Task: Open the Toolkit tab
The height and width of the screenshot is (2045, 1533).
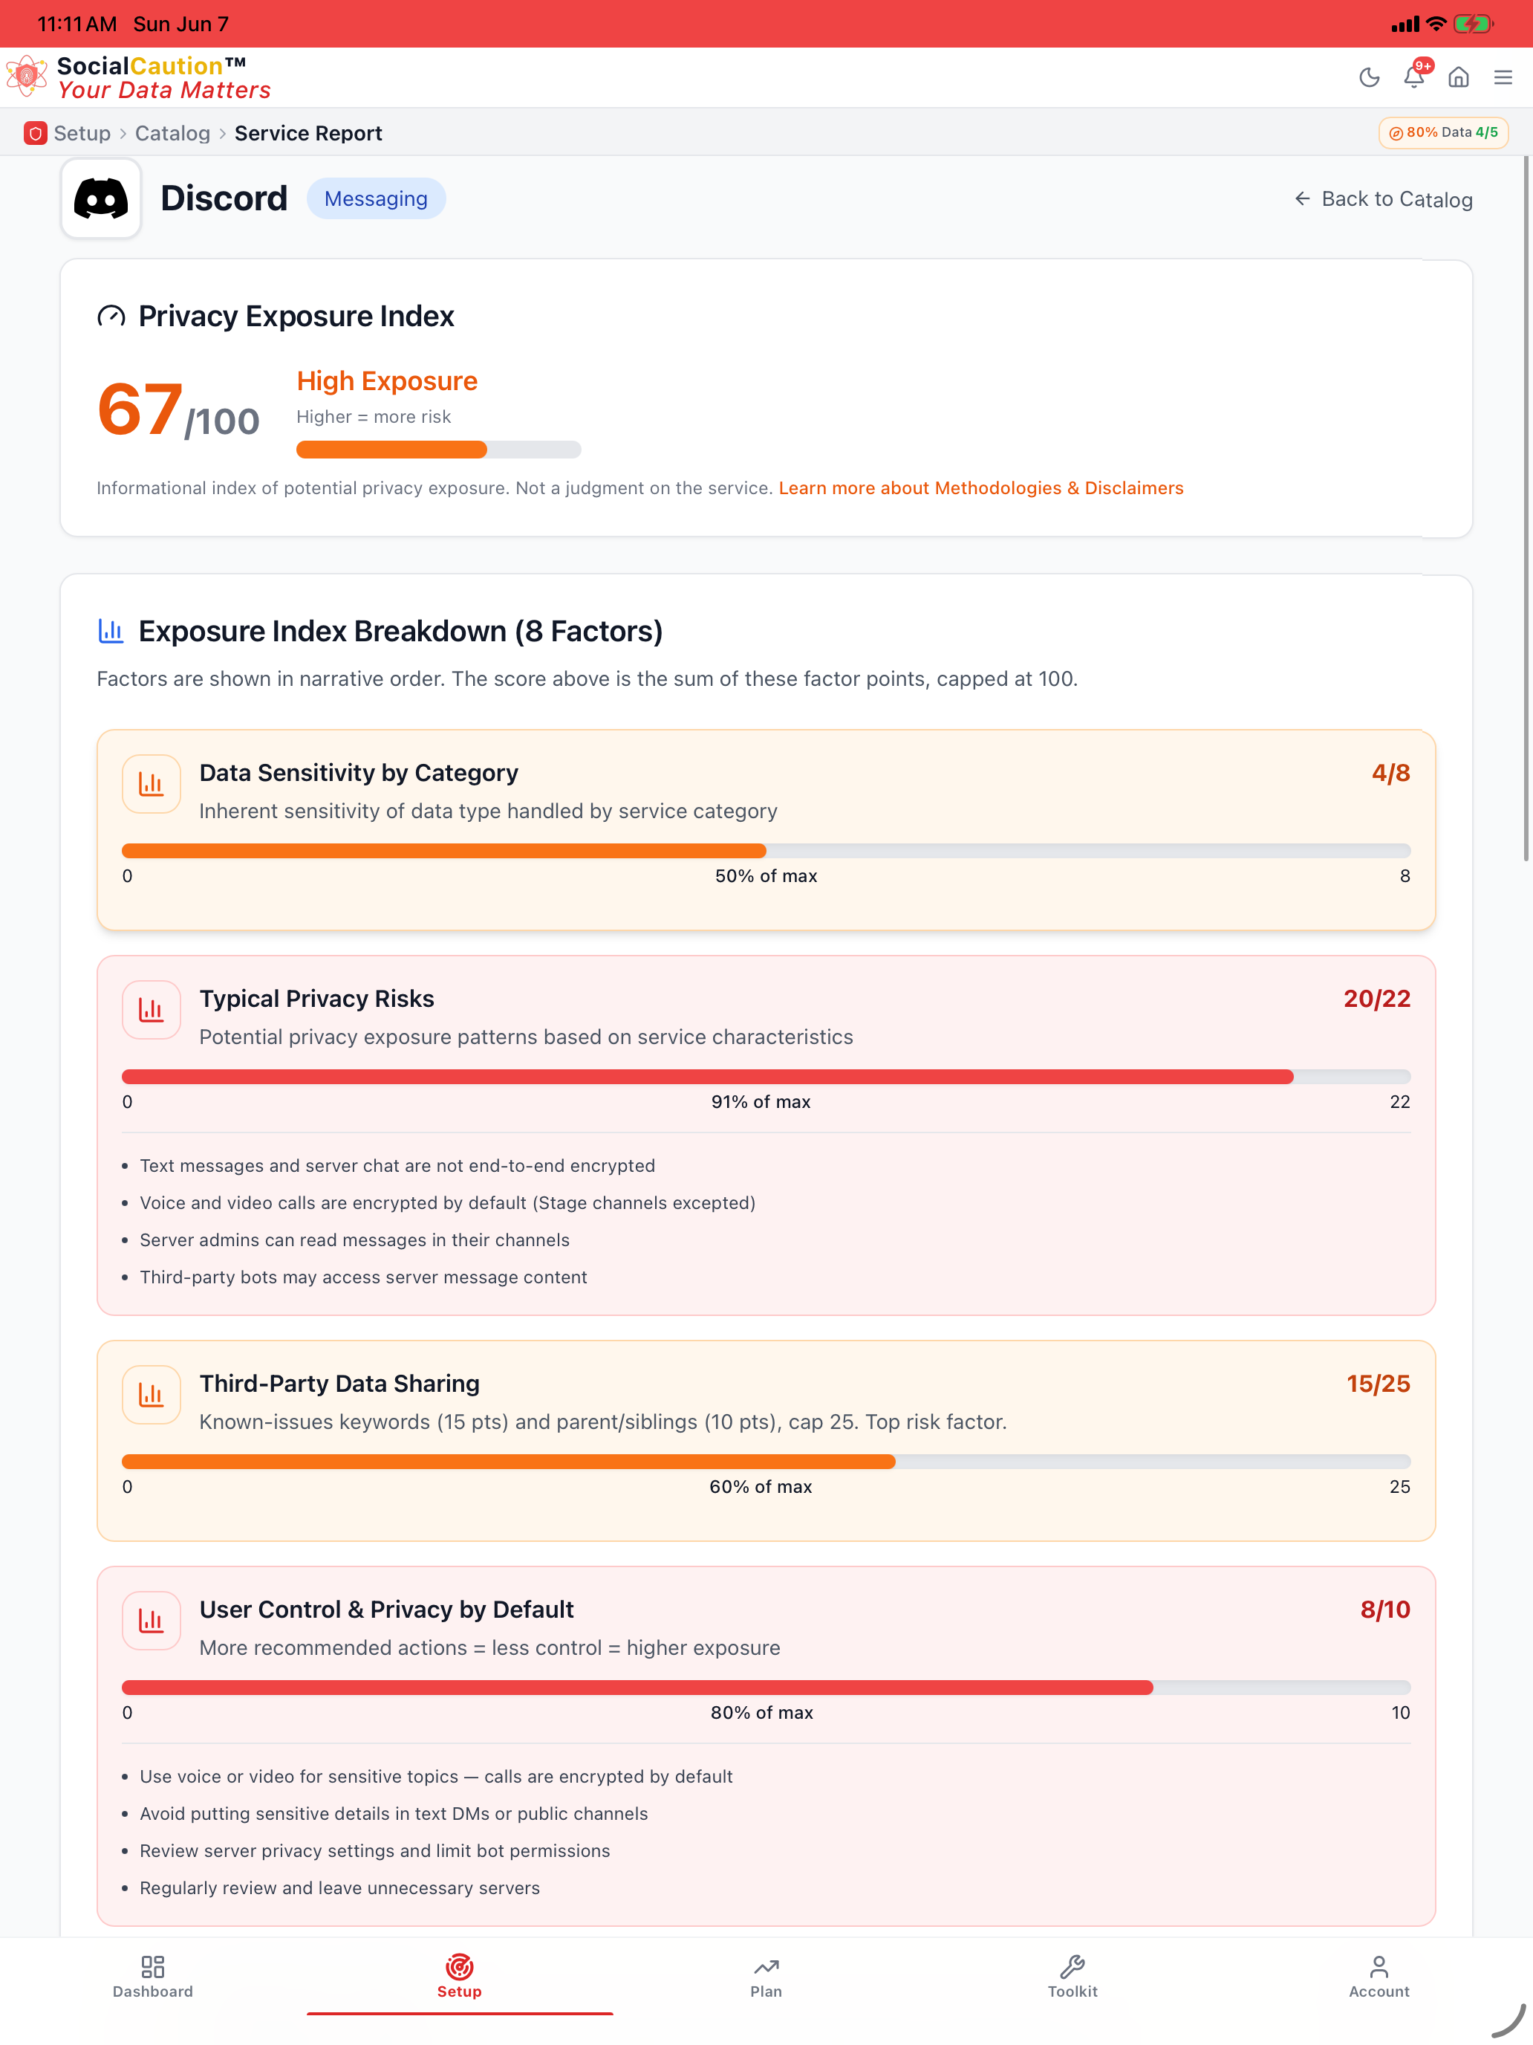Action: [1072, 1977]
